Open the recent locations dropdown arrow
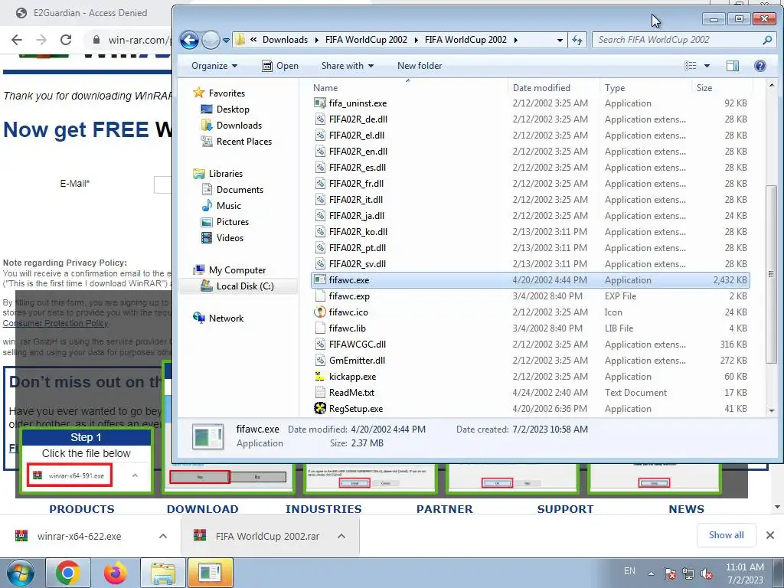 [226, 41]
